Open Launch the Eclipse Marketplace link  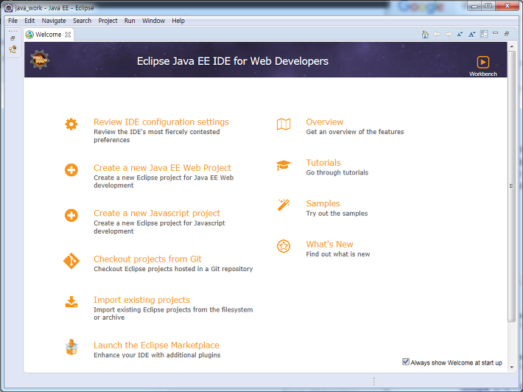point(156,345)
